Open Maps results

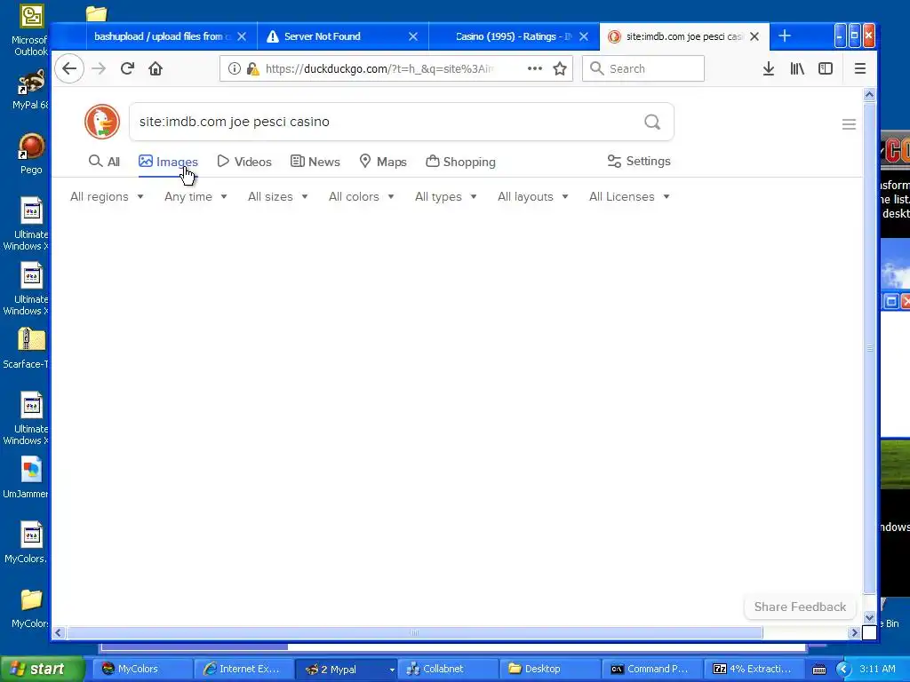coord(383,162)
